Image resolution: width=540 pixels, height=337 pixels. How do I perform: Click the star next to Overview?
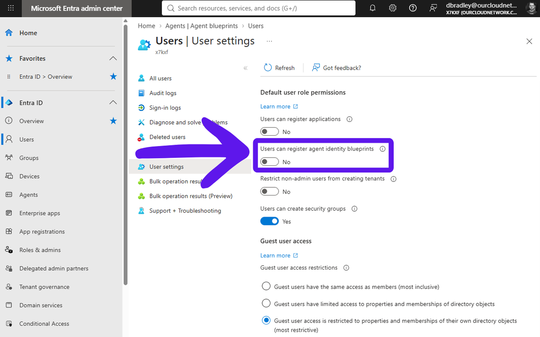(x=113, y=121)
